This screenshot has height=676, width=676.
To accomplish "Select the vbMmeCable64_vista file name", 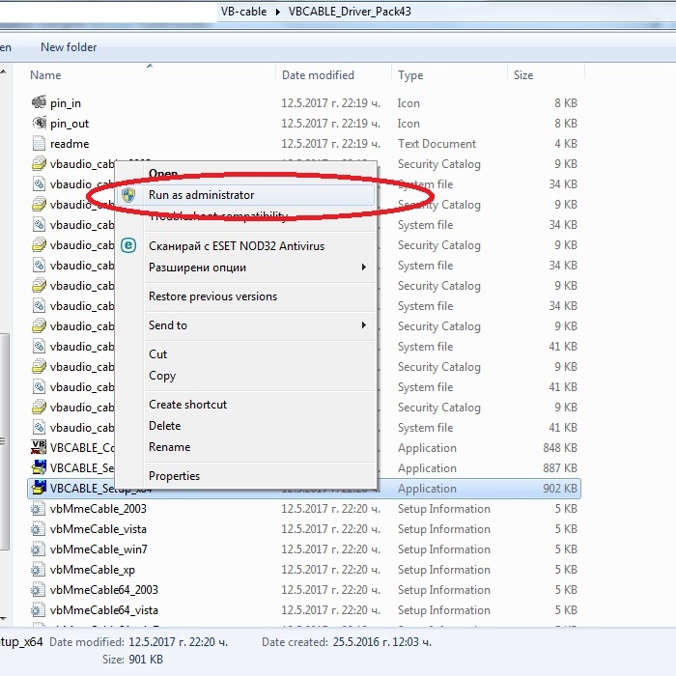I will click(104, 610).
